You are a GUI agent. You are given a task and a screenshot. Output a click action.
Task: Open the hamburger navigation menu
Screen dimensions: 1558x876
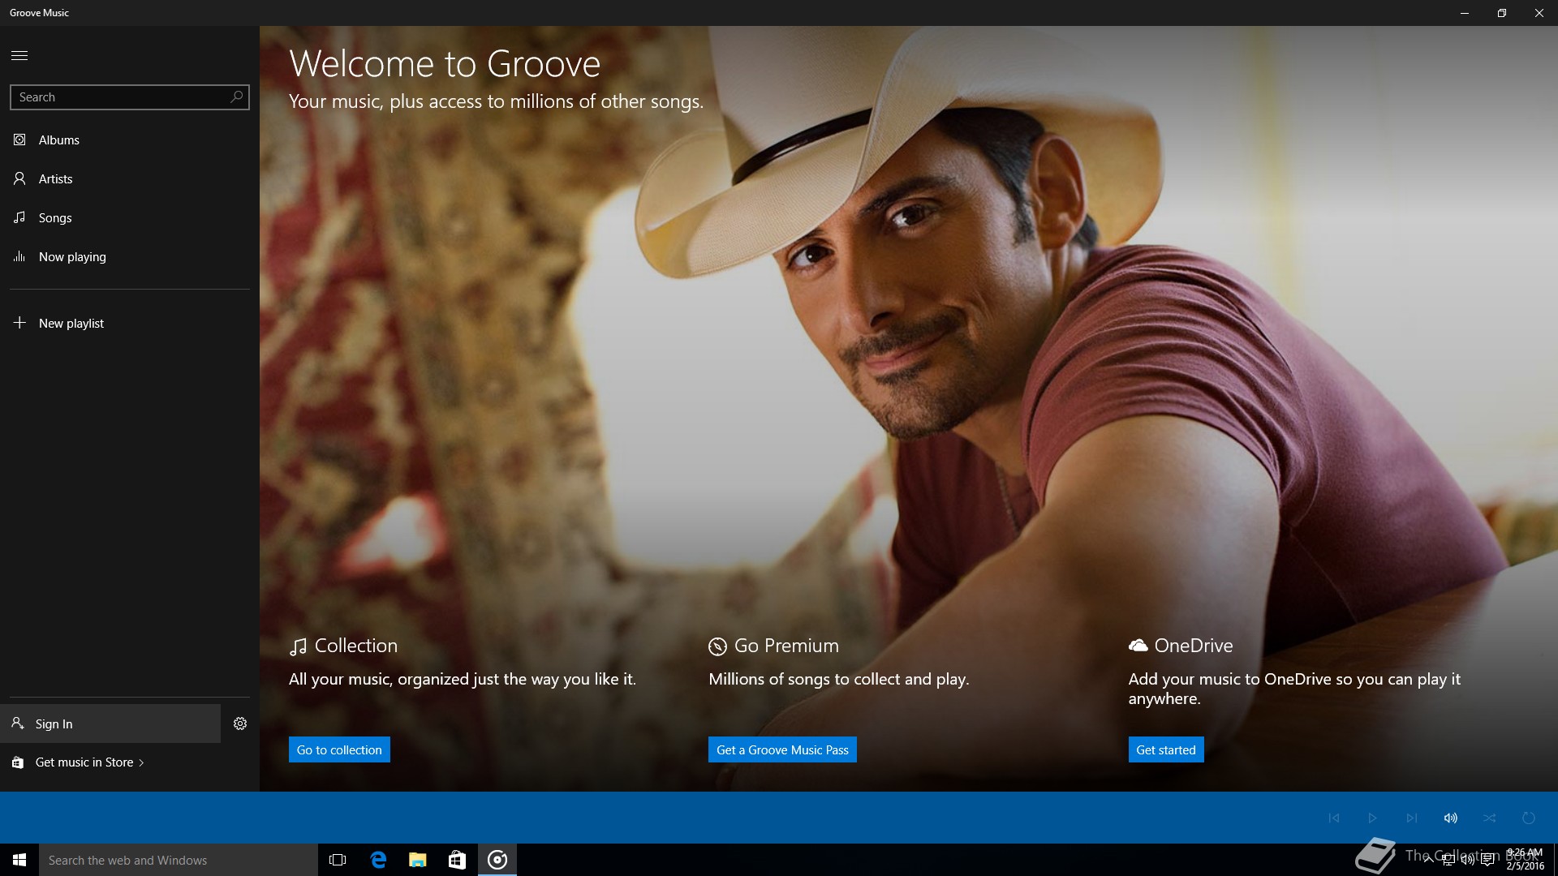pos(19,55)
